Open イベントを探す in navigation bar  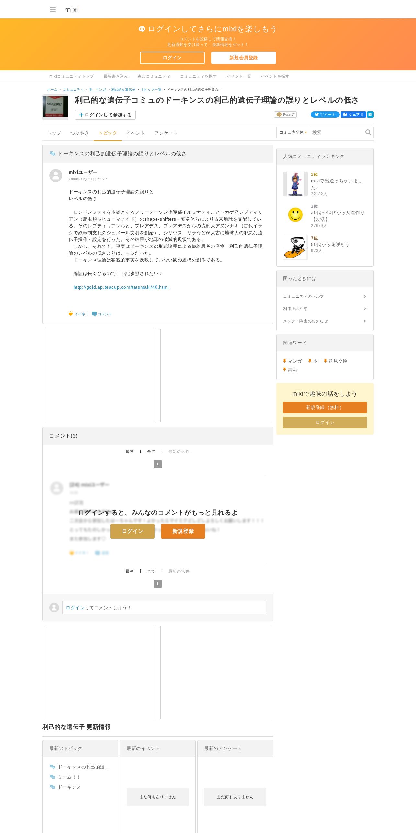coord(275,76)
